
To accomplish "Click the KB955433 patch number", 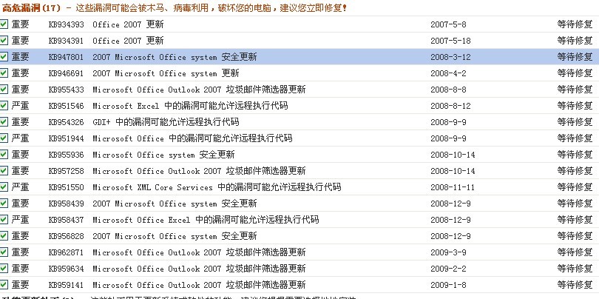I will click(66, 90).
